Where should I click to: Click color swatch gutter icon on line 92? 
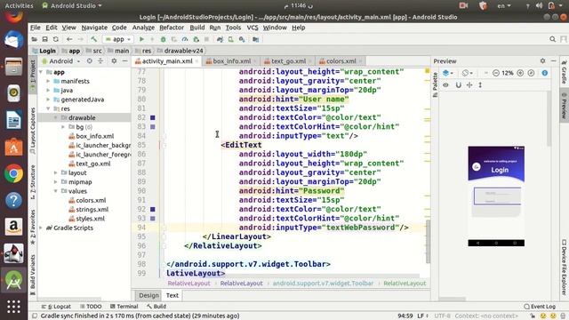click(153, 210)
